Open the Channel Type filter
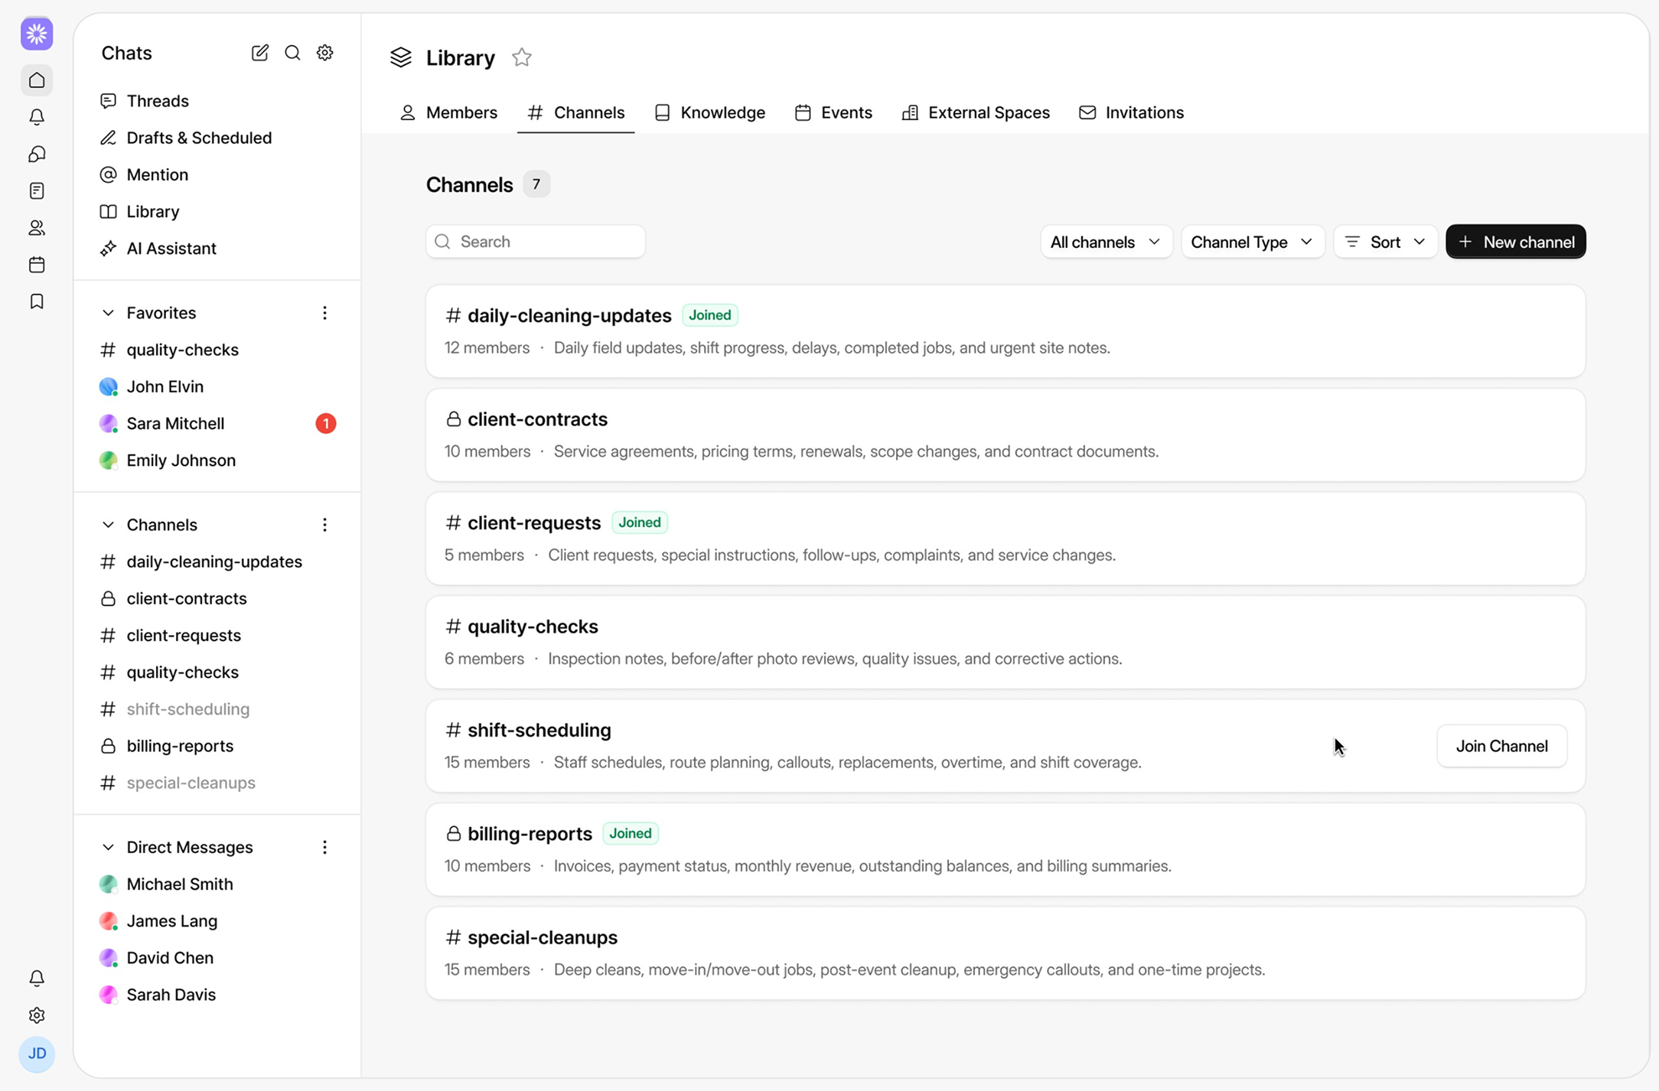This screenshot has width=1659, height=1091. [1252, 242]
